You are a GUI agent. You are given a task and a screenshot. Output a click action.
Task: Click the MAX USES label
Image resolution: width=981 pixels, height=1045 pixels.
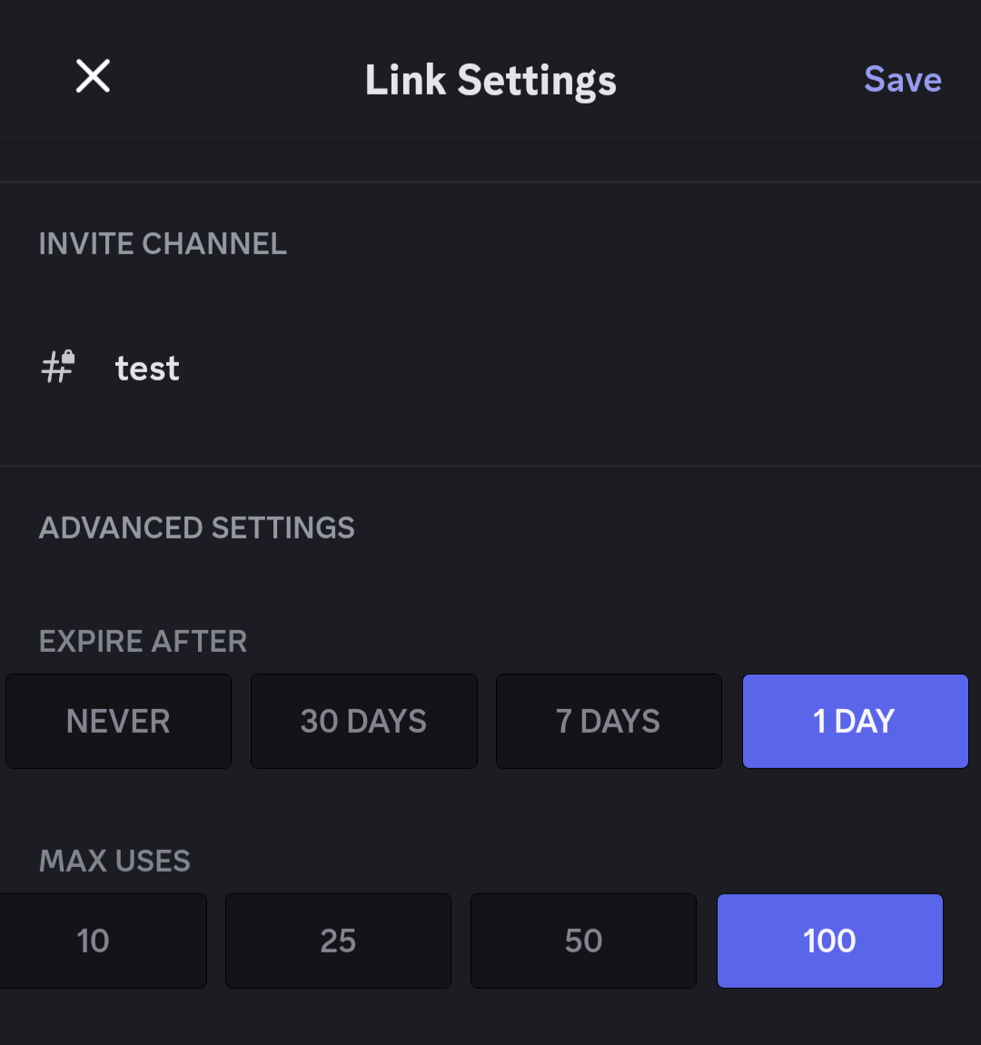[114, 862]
